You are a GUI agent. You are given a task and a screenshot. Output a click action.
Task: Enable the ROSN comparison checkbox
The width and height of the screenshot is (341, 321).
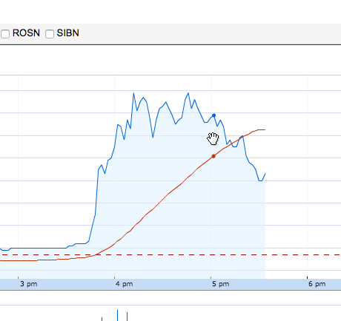5,33
